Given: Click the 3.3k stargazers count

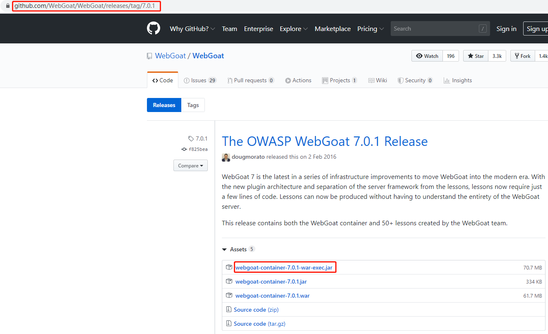Looking at the screenshot, I should tap(497, 56).
